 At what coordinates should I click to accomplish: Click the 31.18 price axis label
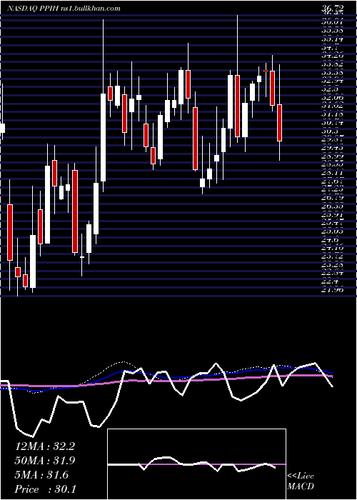tap(332, 114)
